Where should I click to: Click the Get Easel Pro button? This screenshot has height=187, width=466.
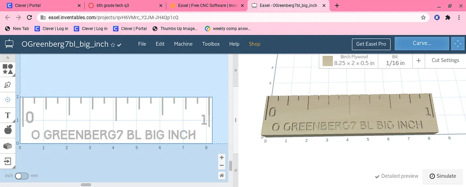tap(371, 44)
